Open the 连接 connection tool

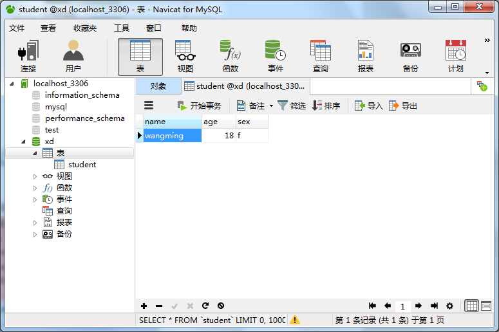[28, 57]
